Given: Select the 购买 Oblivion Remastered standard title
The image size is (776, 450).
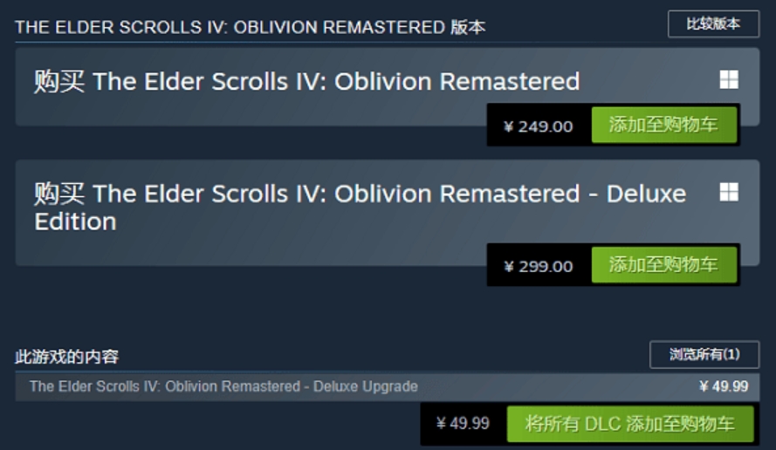Looking at the screenshot, I should point(307,82).
